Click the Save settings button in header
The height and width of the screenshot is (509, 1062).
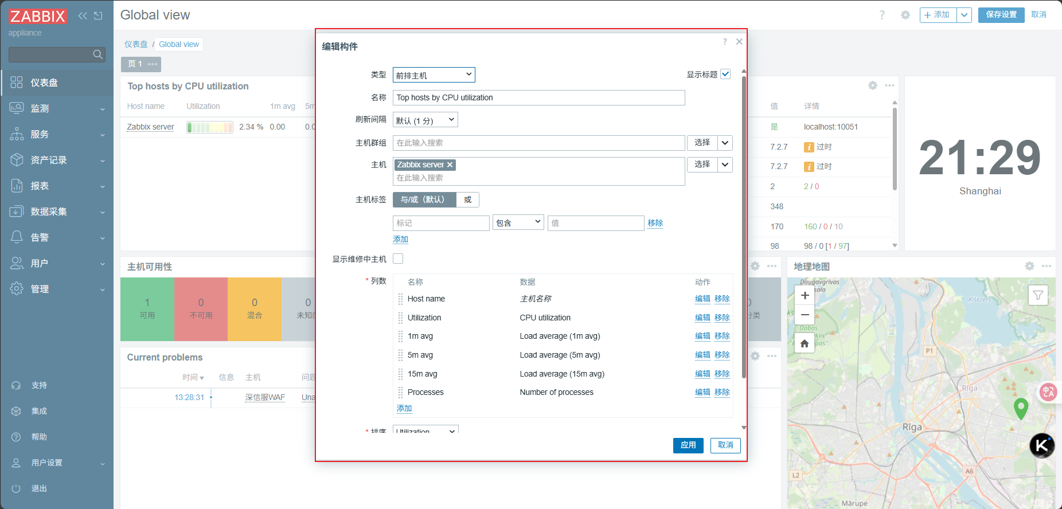tap(1001, 15)
